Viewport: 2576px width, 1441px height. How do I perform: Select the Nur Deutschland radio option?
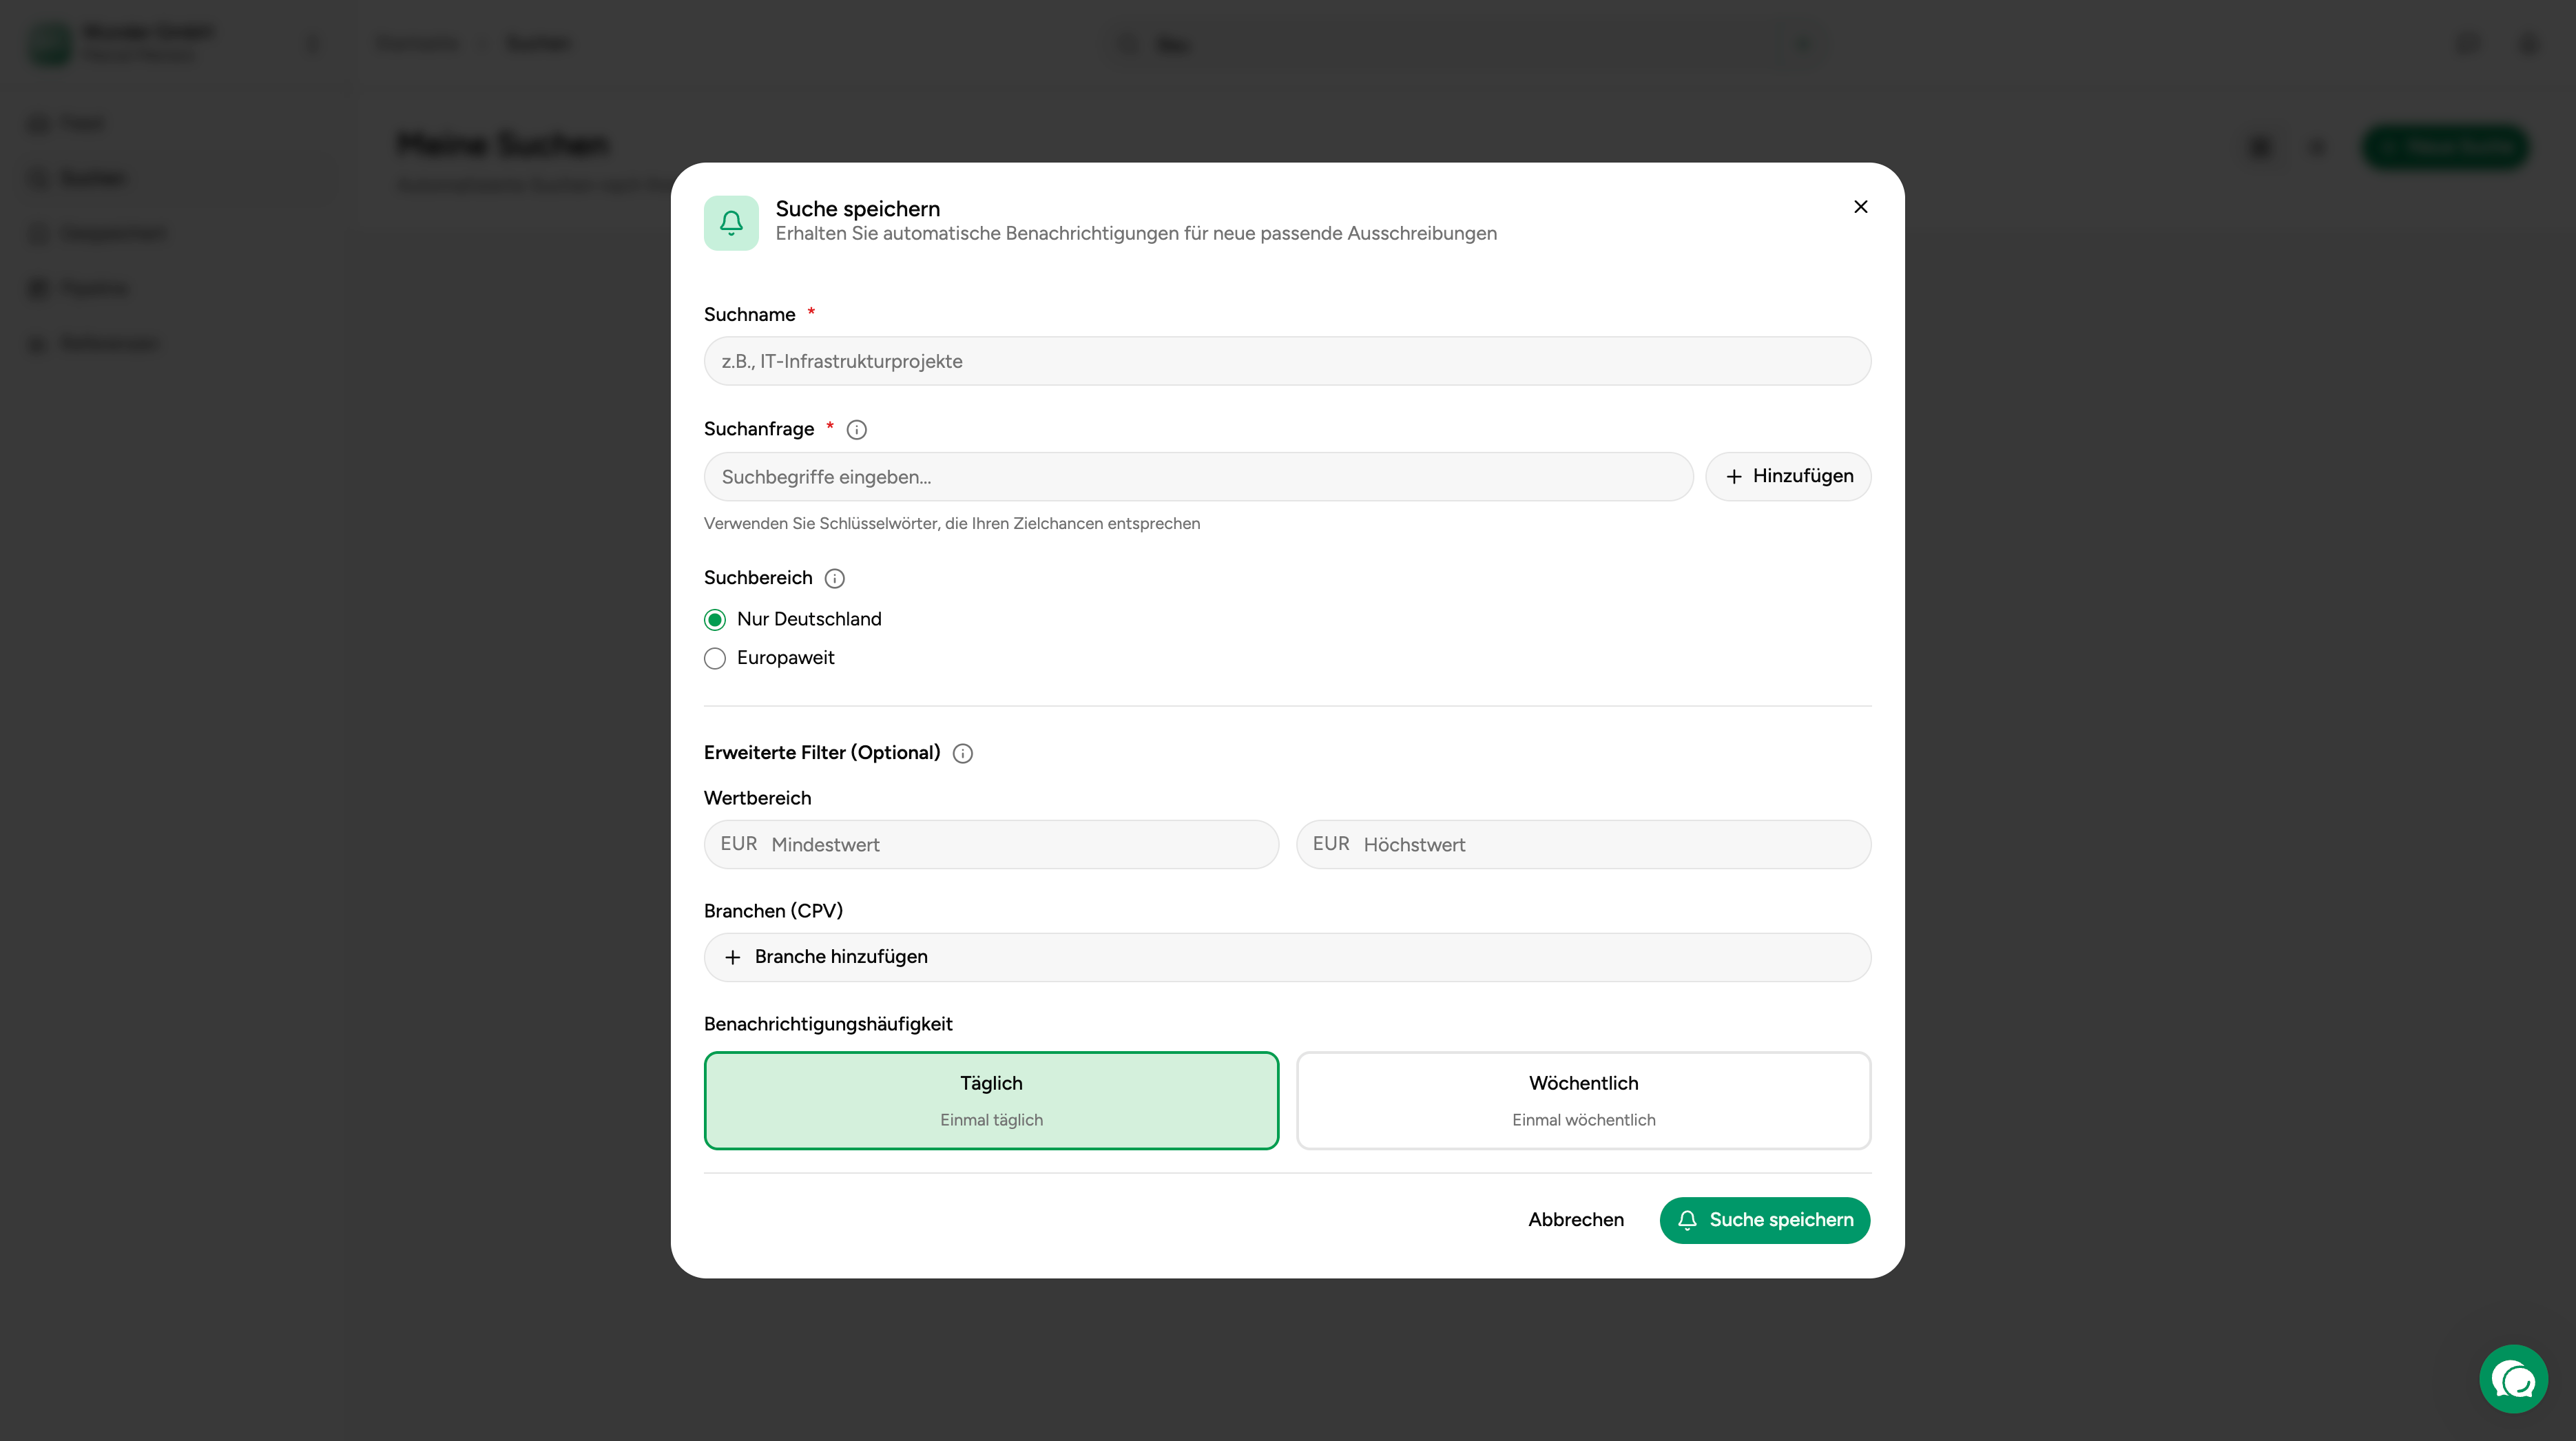point(715,620)
